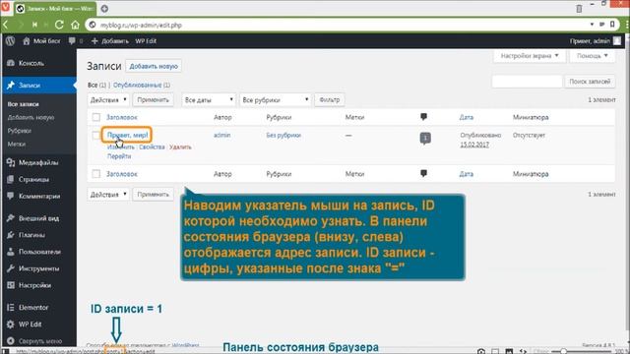Viewport: 630px width, 354px height.
Task: Open Консоль dashboard in the sidebar
Action: (x=38, y=63)
